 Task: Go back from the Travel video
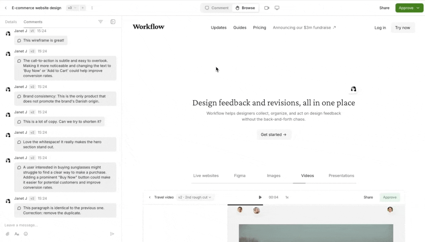tap(150, 197)
